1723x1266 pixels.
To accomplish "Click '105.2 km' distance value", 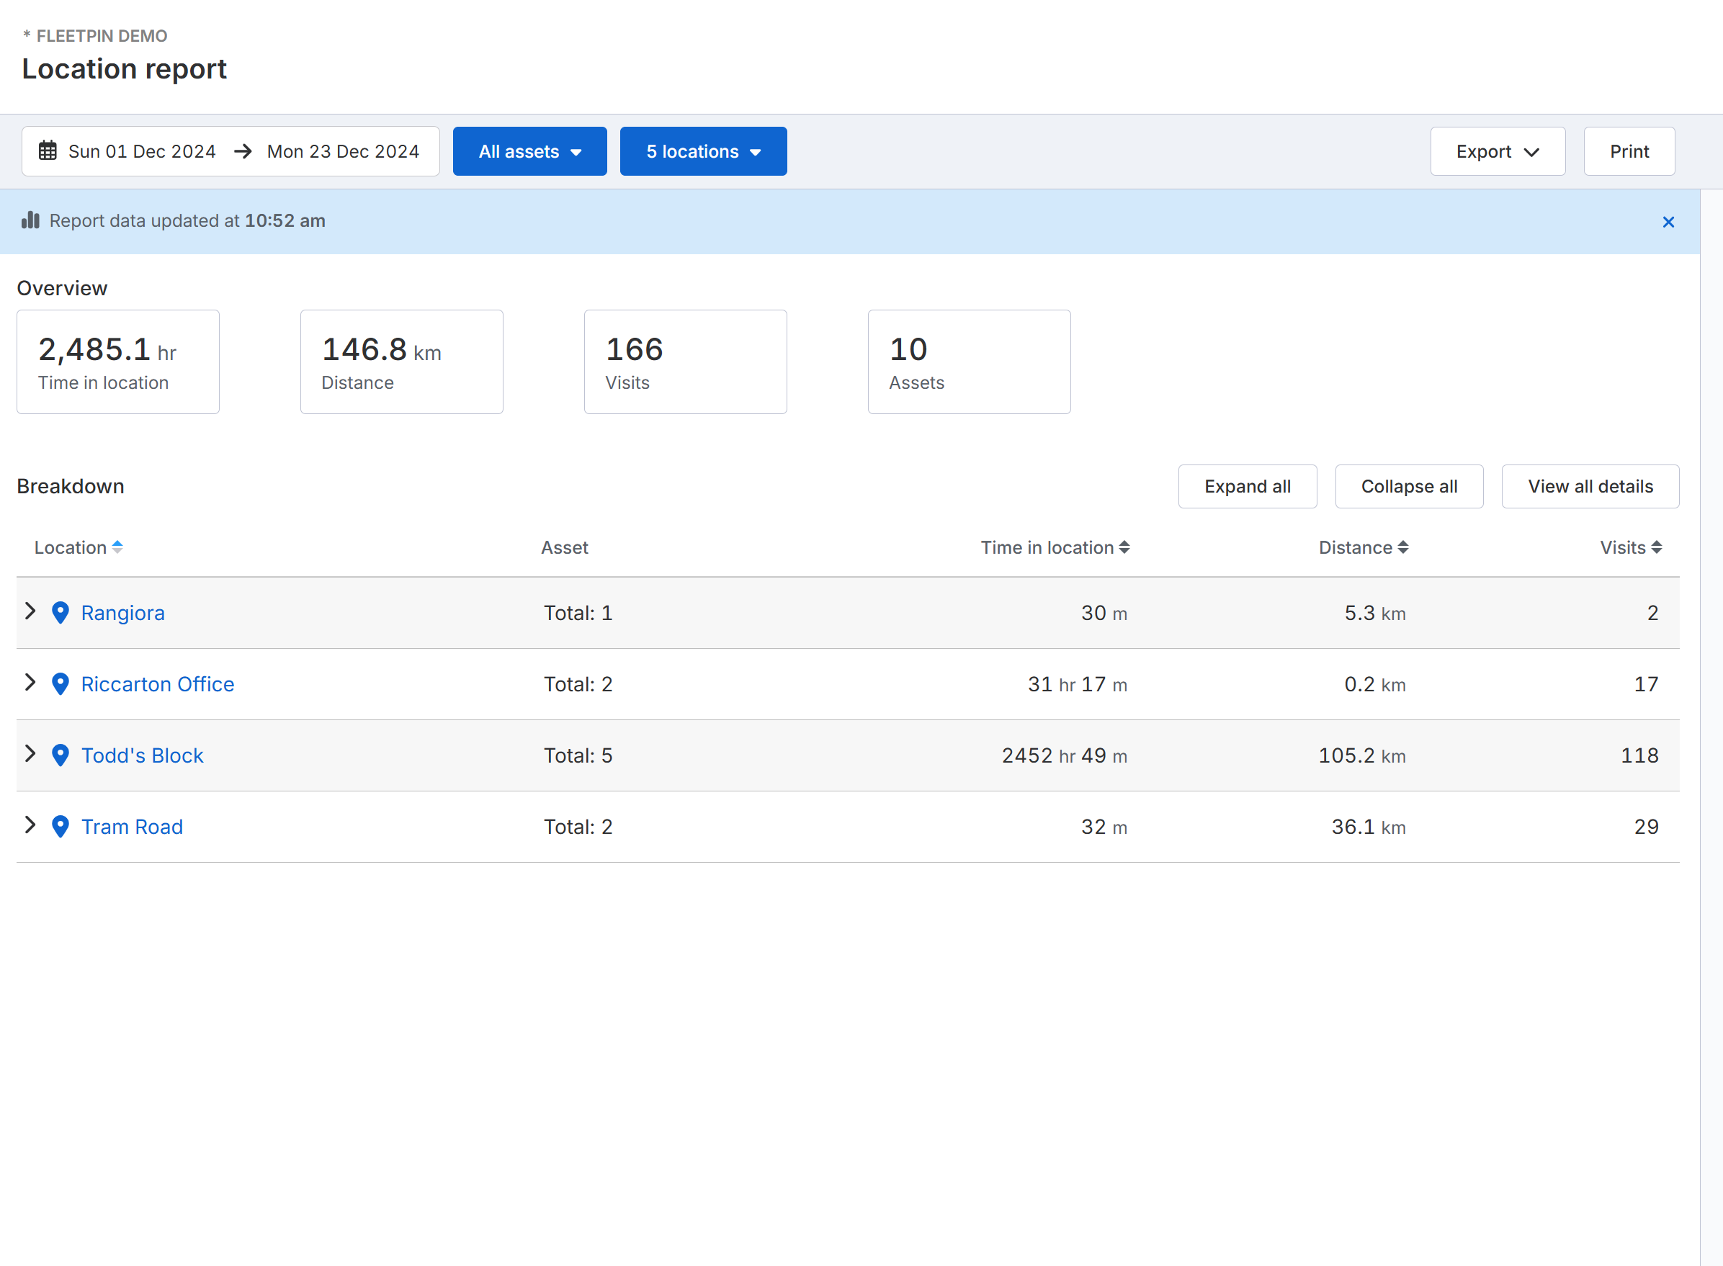I will pyautogui.click(x=1362, y=755).
